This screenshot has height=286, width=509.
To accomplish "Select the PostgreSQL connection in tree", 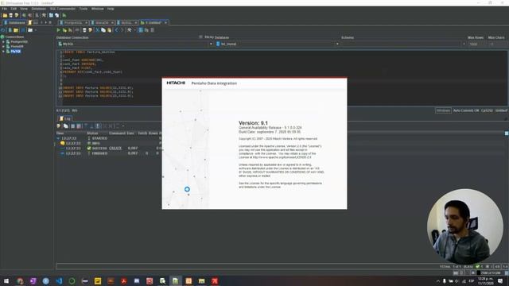I will [19, 42].
